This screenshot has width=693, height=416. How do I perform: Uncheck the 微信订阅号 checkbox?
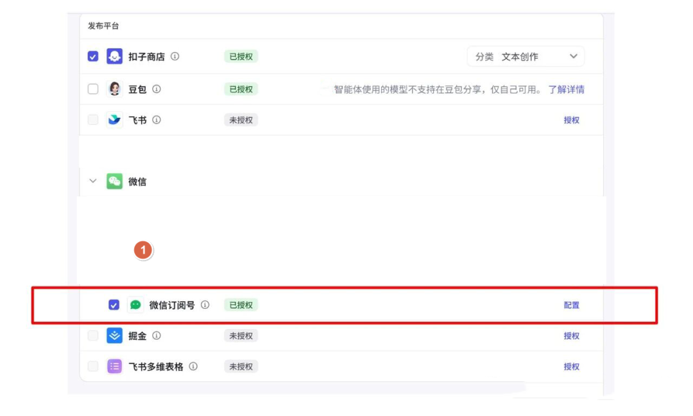coord(113,305)
